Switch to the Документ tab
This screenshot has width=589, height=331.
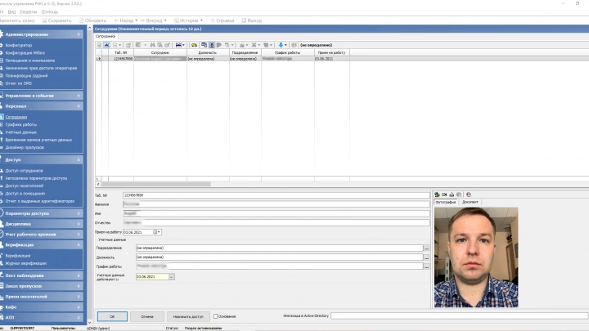click(470, 201)
